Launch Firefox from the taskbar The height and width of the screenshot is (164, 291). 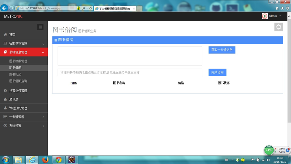pyautogui.click(x=45, y=160)
